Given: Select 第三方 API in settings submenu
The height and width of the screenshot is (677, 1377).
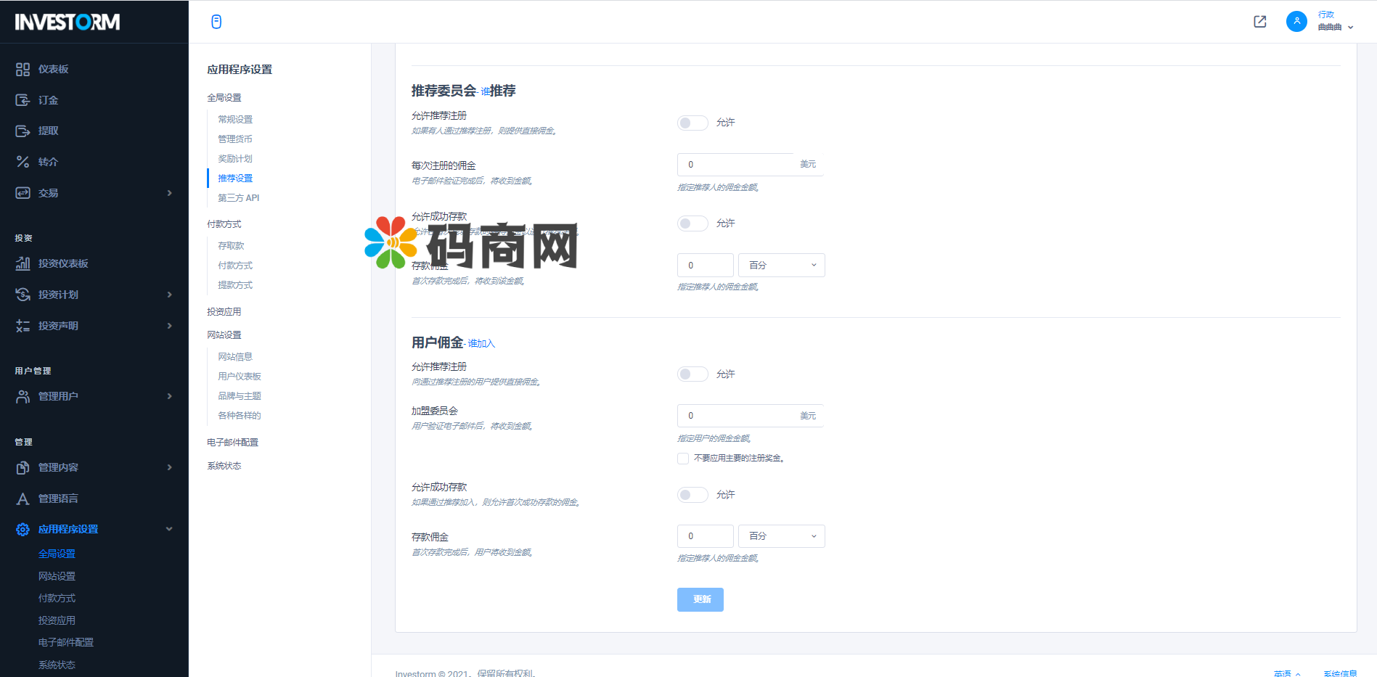Looking at the screenshot, I should [x=239, y=198].
